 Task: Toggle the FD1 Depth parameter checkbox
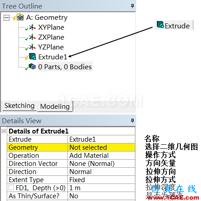coord(11,188)
